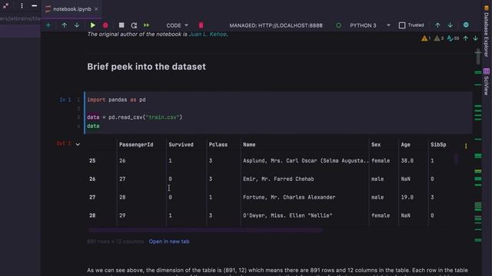Click managed server localhost:8888 label
The height and width of the screenshot is (276, 492).
coord(276,25)
